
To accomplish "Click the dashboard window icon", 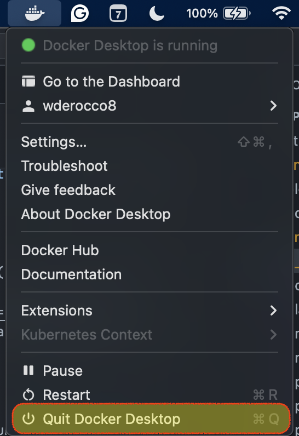I will [28, 82].
